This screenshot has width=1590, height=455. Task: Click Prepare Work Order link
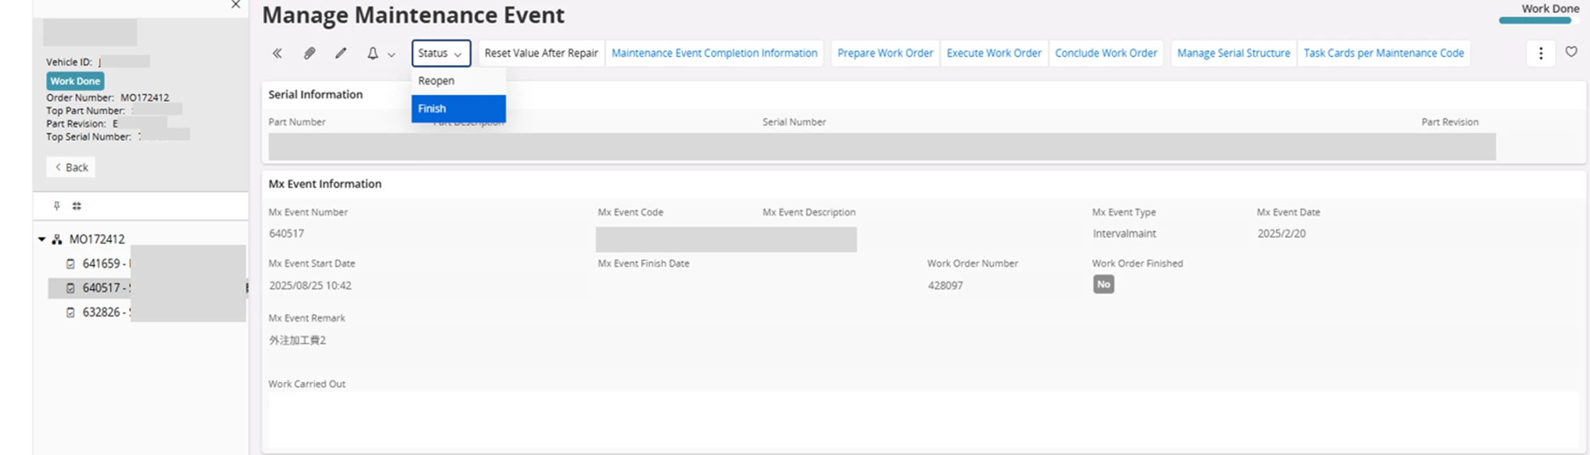pos(885,53)
